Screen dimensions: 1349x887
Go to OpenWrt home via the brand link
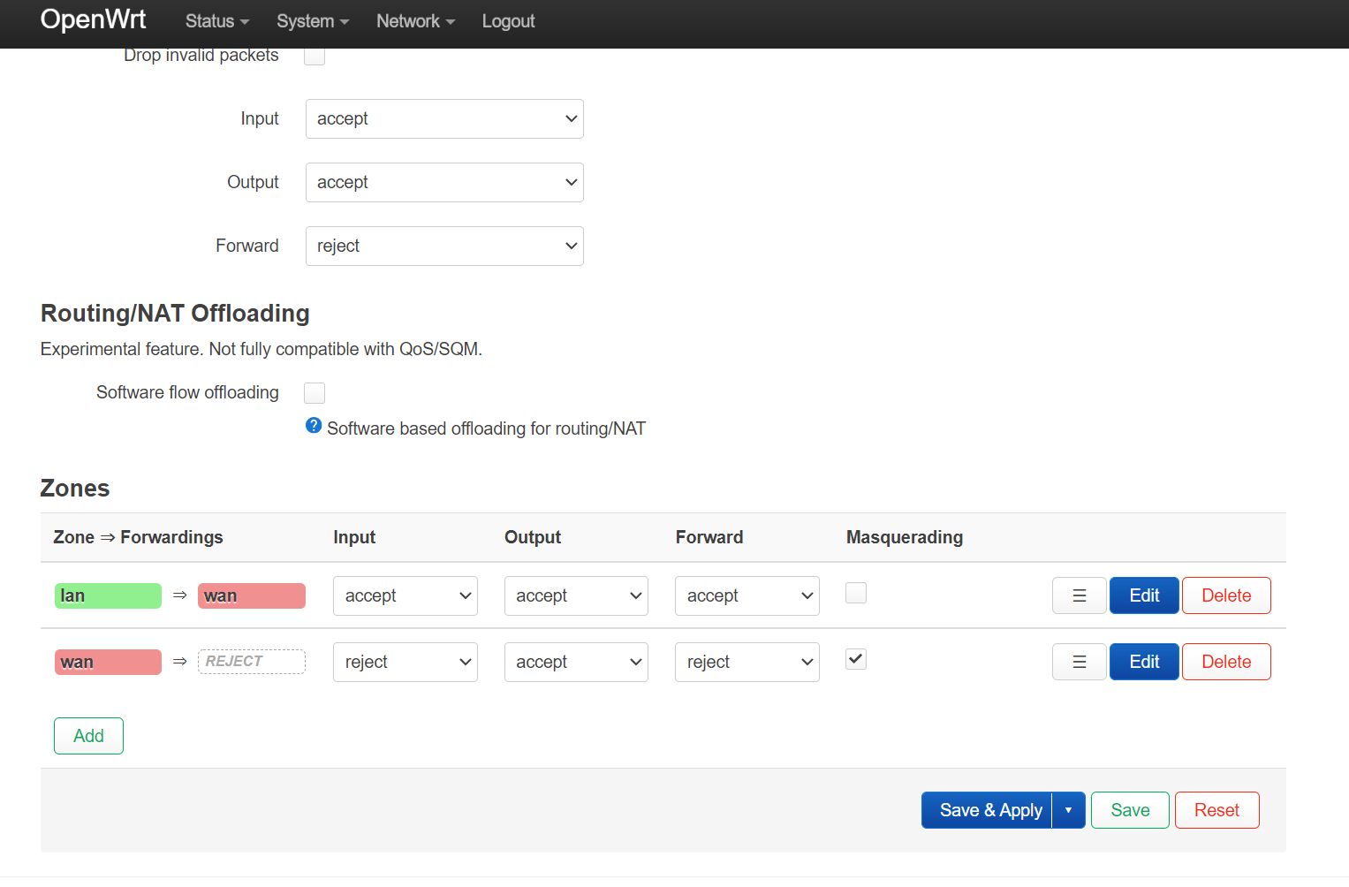click(93, 19)
